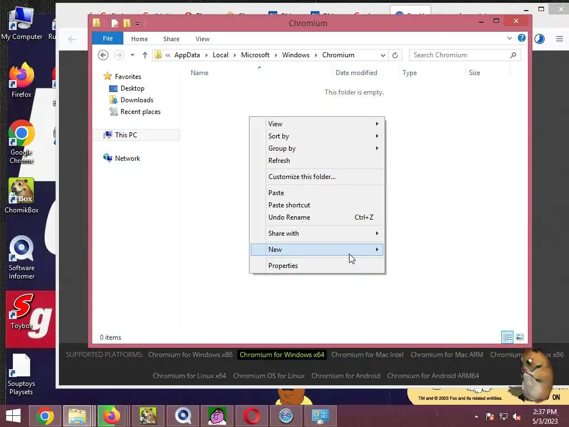Expand the Share with submenu
The height and width of the screenshot is (427, 569).
[x=317, y=234]
